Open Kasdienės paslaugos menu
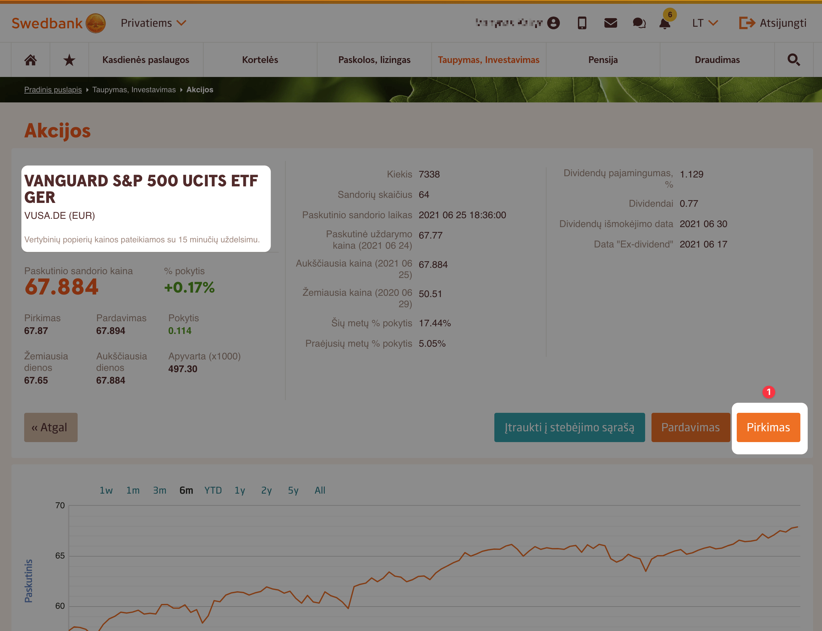 pos(146,60)
